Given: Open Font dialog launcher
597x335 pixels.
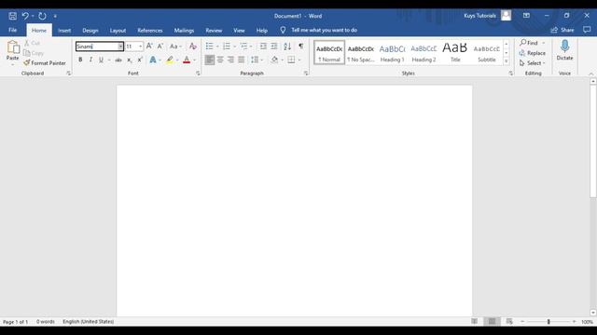Looking at the screenshot, I should [x=198, y=74].
